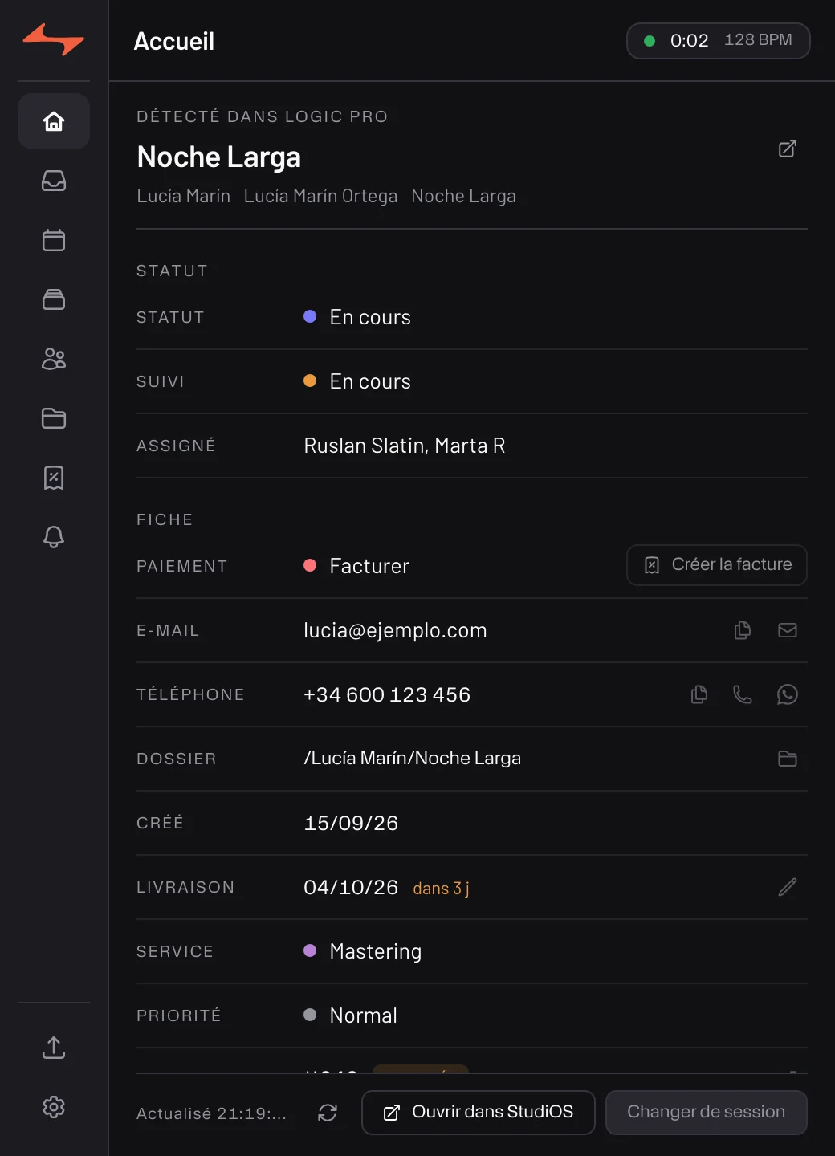Open the stacked layers icon in sidebar
835x1156 pixels.
pyautogui.click(x=54, y=299)
